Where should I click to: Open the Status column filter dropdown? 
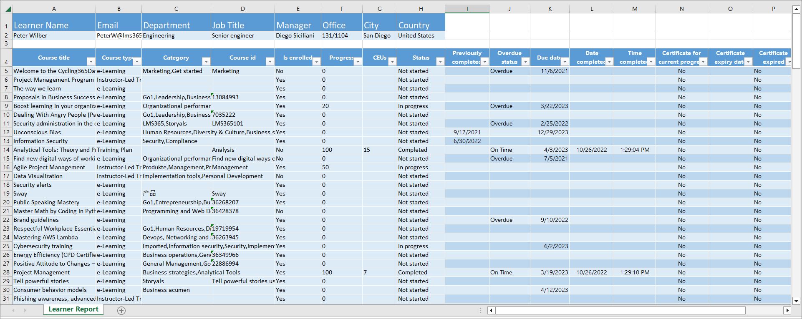[440, 62]
